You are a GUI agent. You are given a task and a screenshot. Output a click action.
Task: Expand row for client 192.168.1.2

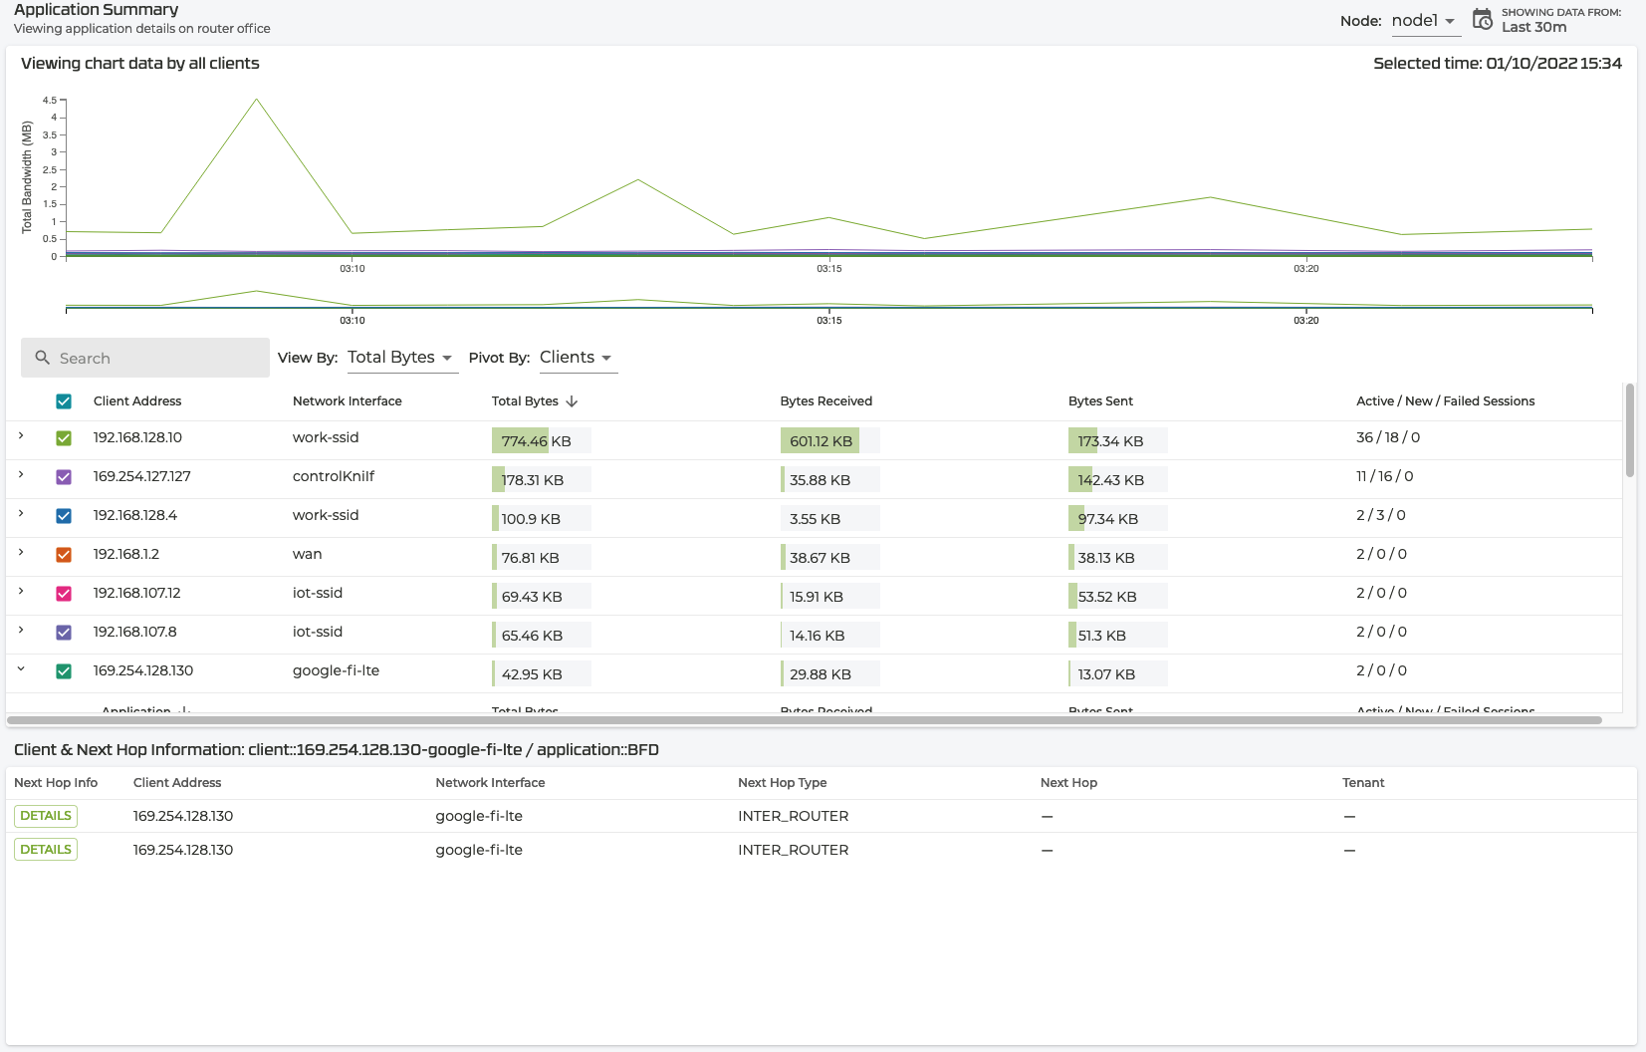pos(21,553)
